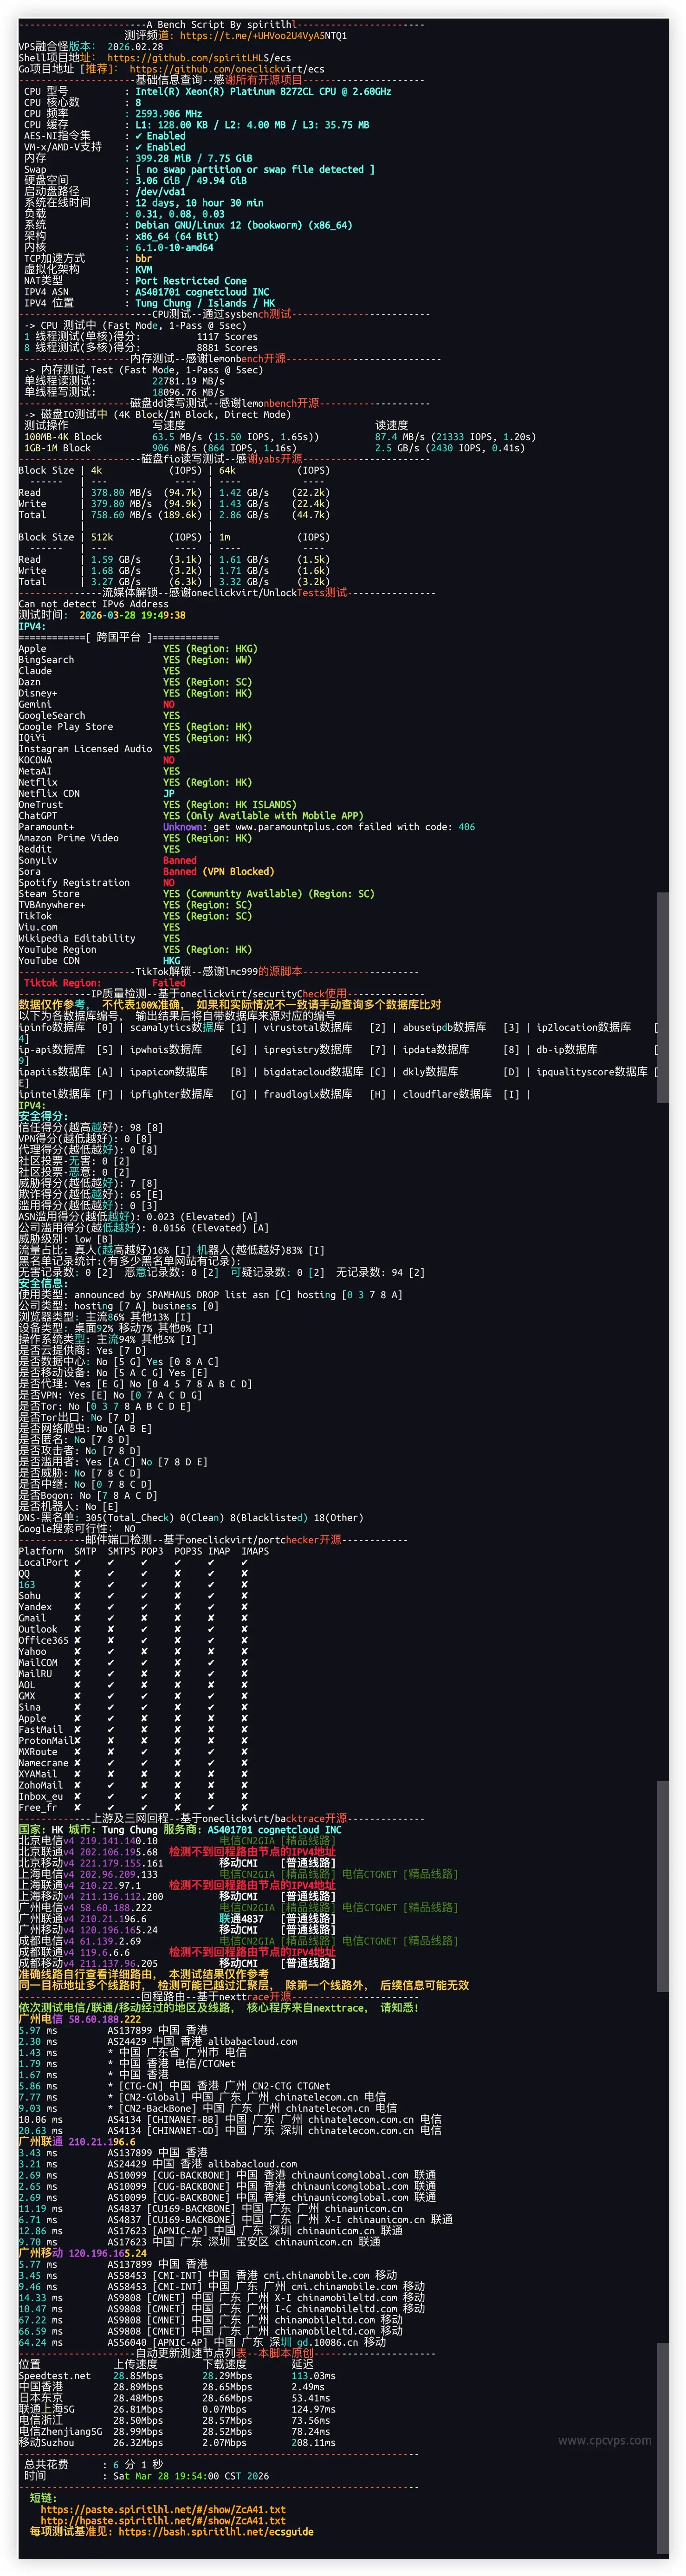Click the Sora Banned (VPN Blocked) result

[x=218, y=871]
